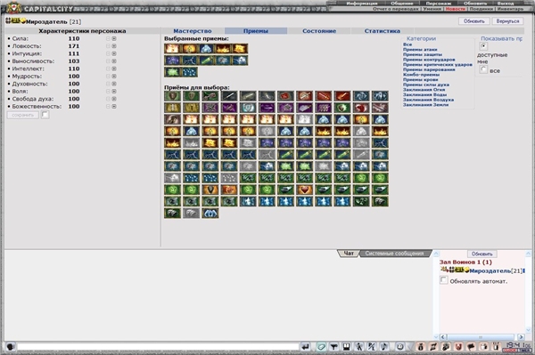This screenshot has height=355, width=535.
Task: Increase Интеллект with its plus button
Action: pos(114,69)
